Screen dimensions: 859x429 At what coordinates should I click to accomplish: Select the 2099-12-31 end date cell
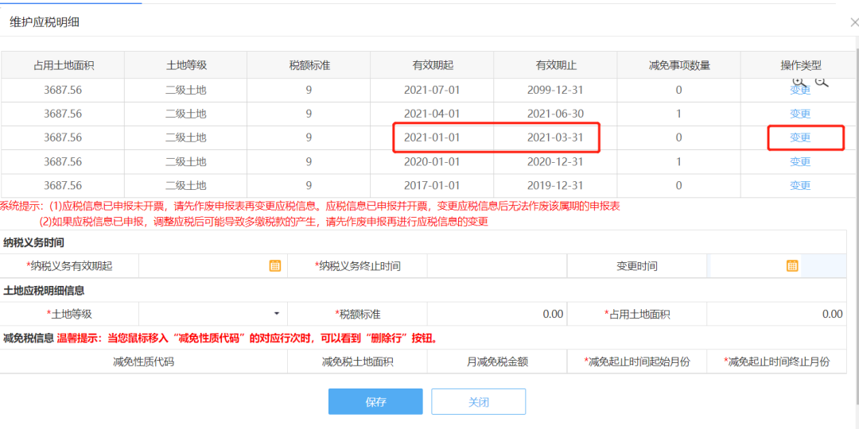click(555, 91)
